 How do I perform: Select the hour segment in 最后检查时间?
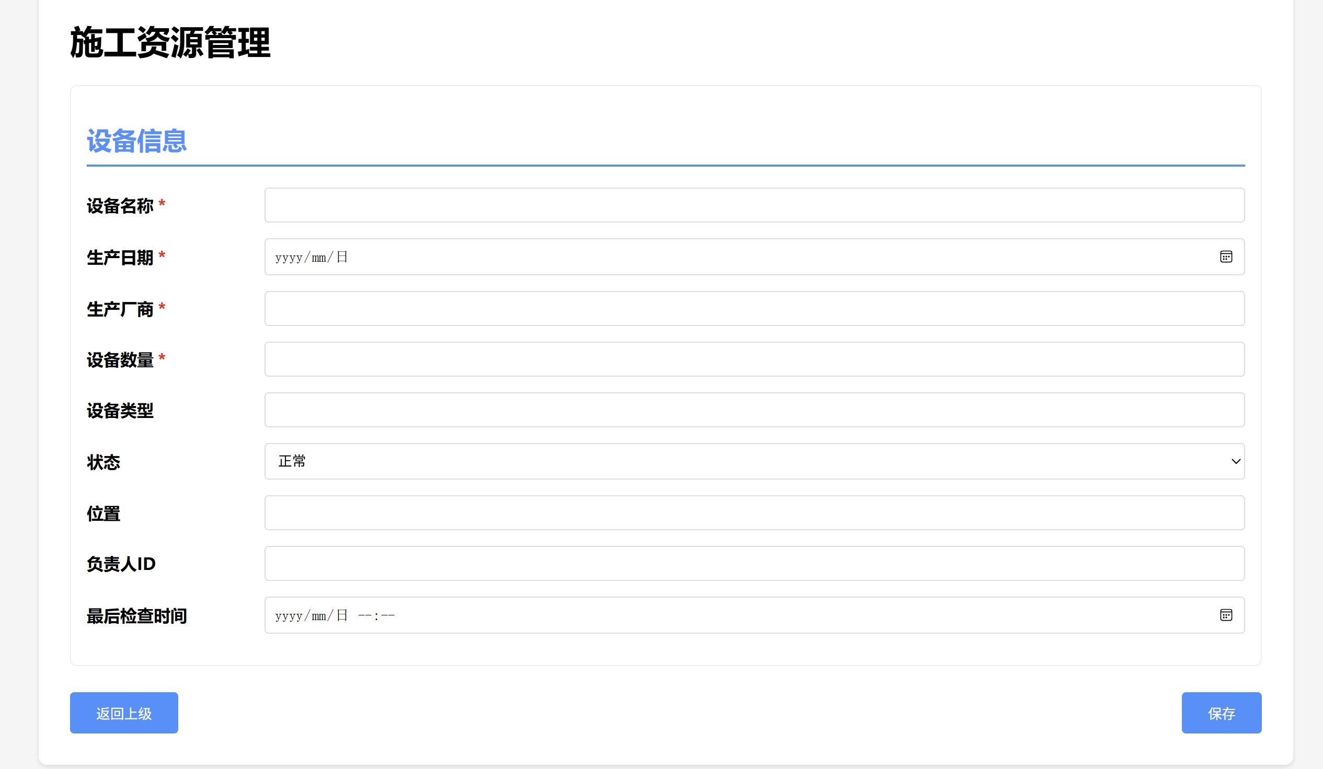click(x=364, y=616)
